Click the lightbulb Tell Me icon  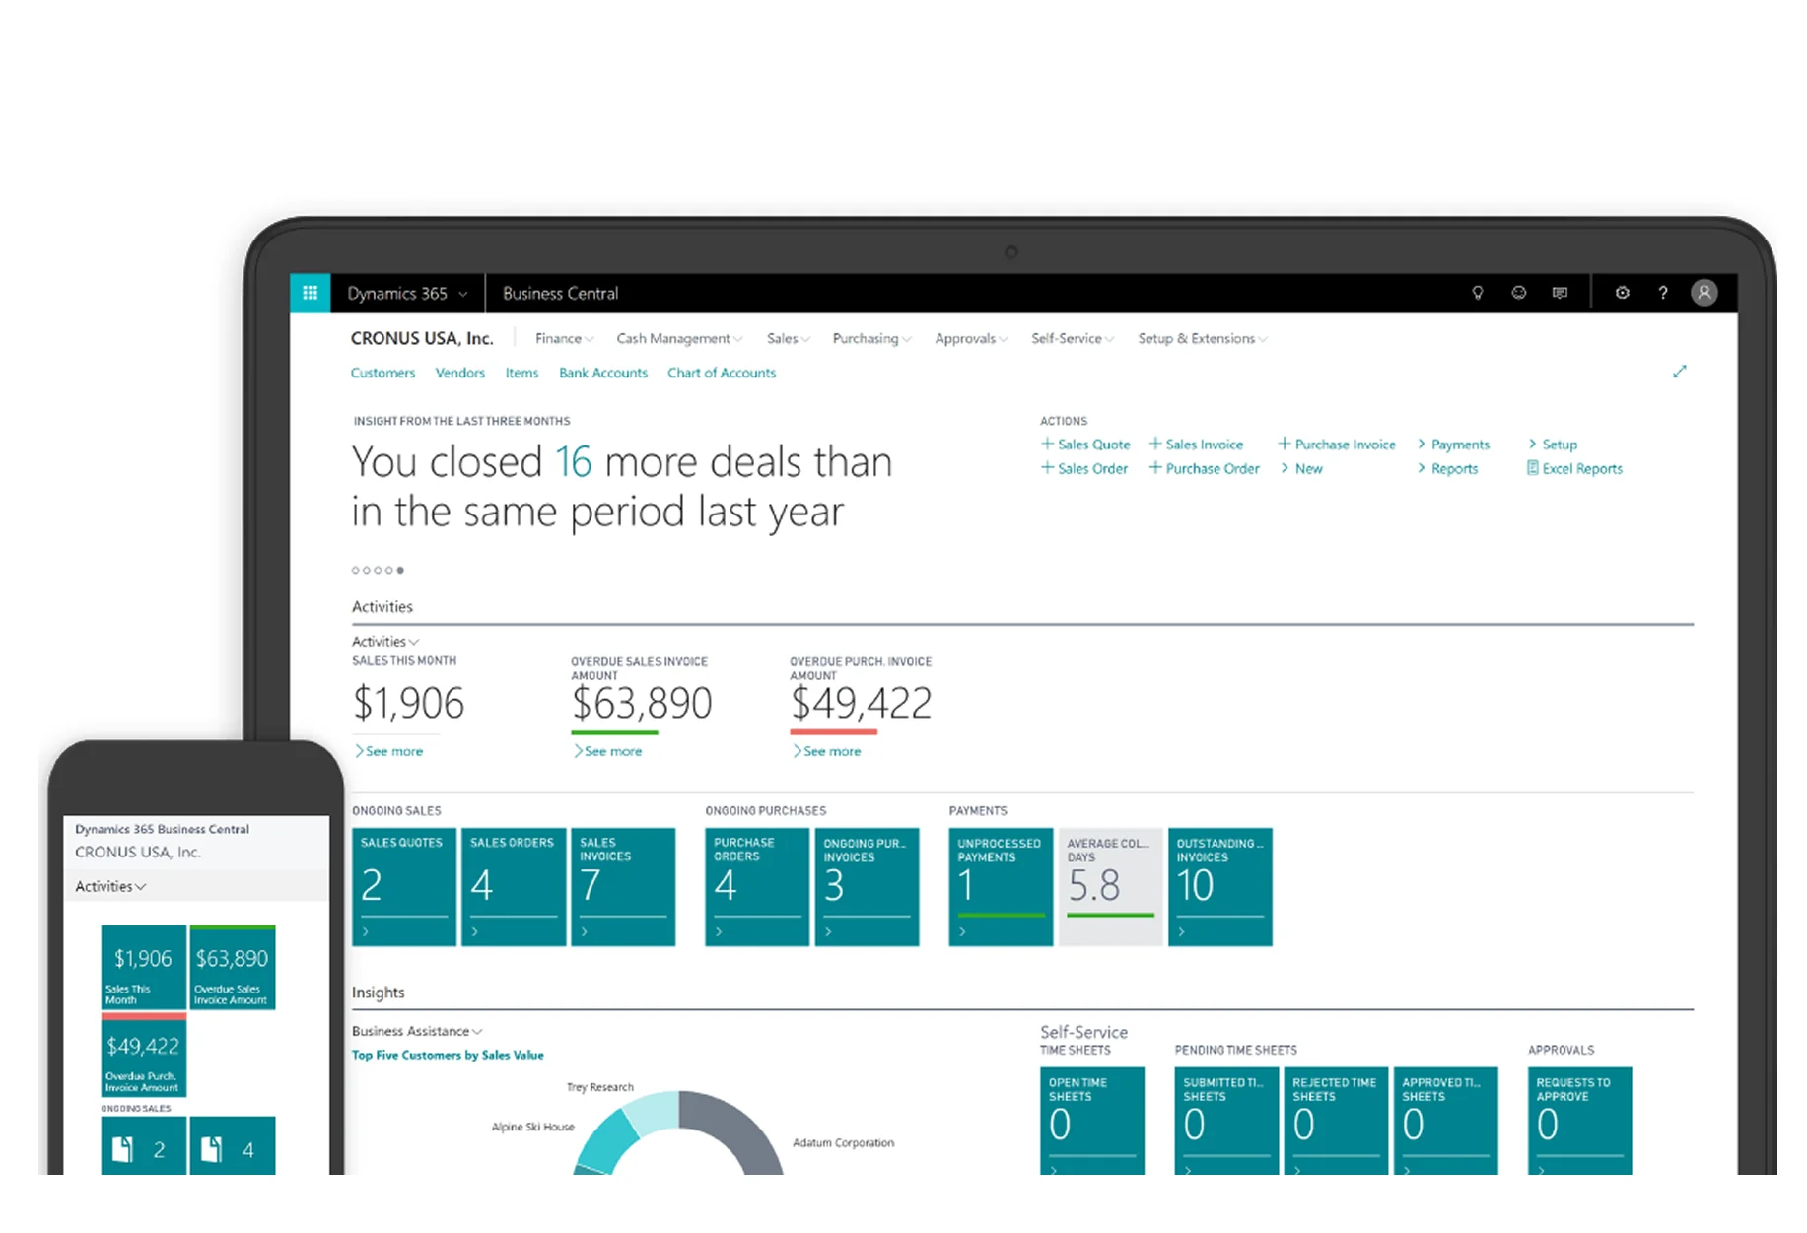tap(1477, 293)
